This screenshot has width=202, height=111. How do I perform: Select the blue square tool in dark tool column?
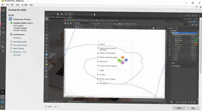46,54
